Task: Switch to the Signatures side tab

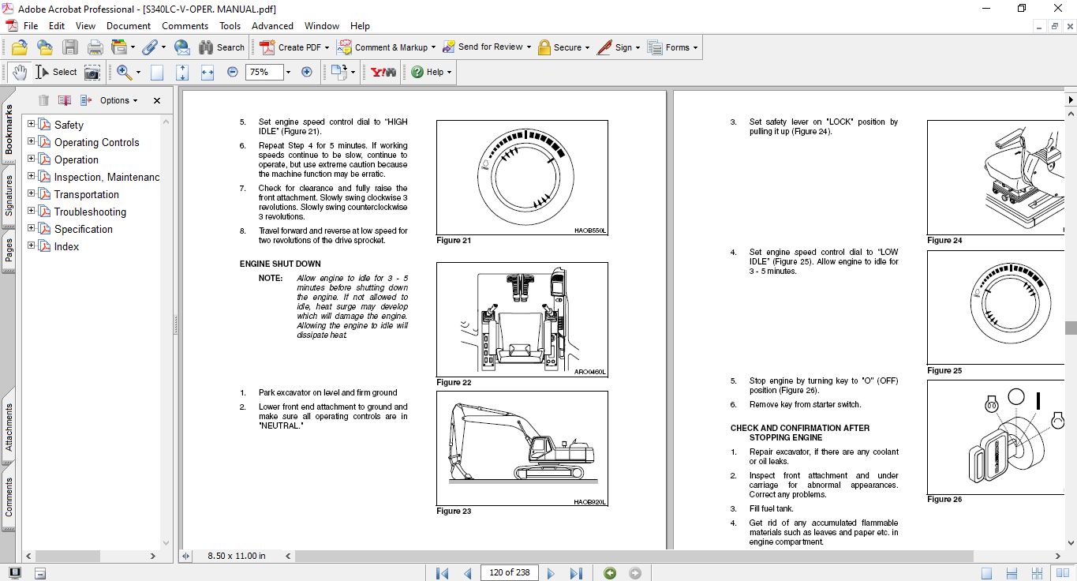Action: pyautogui.click(x=9, y=196)
